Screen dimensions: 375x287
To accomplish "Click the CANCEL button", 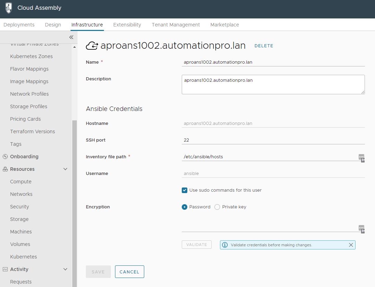I will 129,272.
